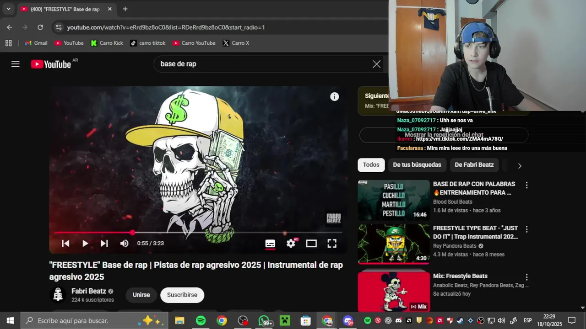Viewport: 586px width, 329px height.
Task: View site information icon in address bar
Action: click(x=59, y=27)
